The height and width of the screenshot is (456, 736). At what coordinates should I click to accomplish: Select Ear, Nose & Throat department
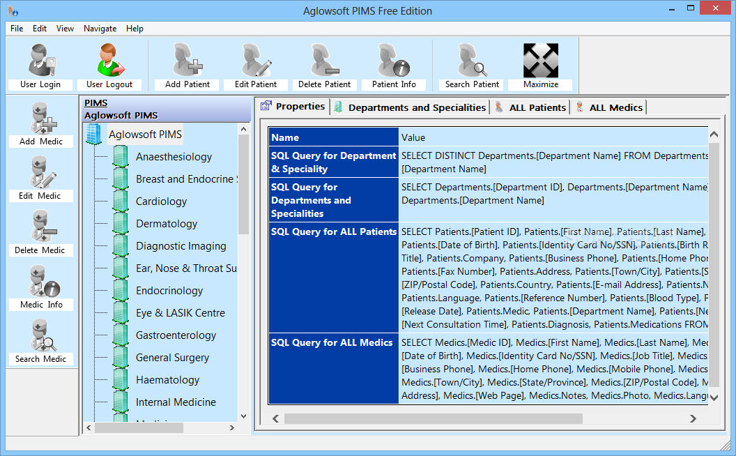[x=186, y=268]
